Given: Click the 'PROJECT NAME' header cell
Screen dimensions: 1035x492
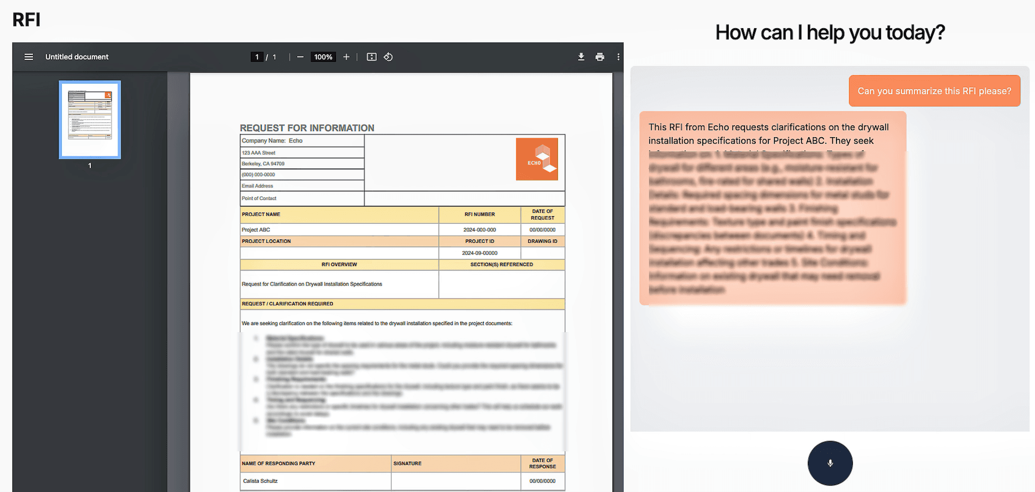Looking at the screenshot, I should [x=339, y=215].
